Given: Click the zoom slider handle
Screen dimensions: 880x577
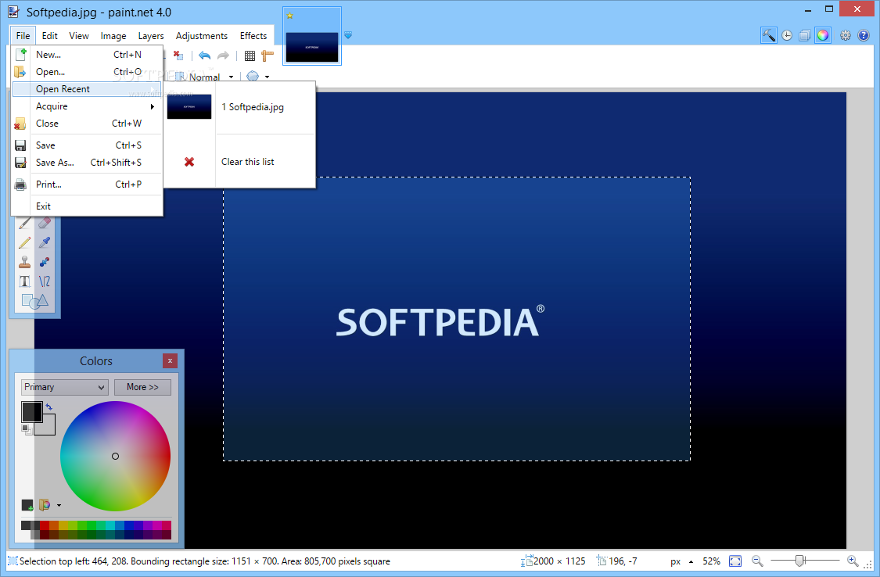Looking at the screenshot, I should coord(800,560).
